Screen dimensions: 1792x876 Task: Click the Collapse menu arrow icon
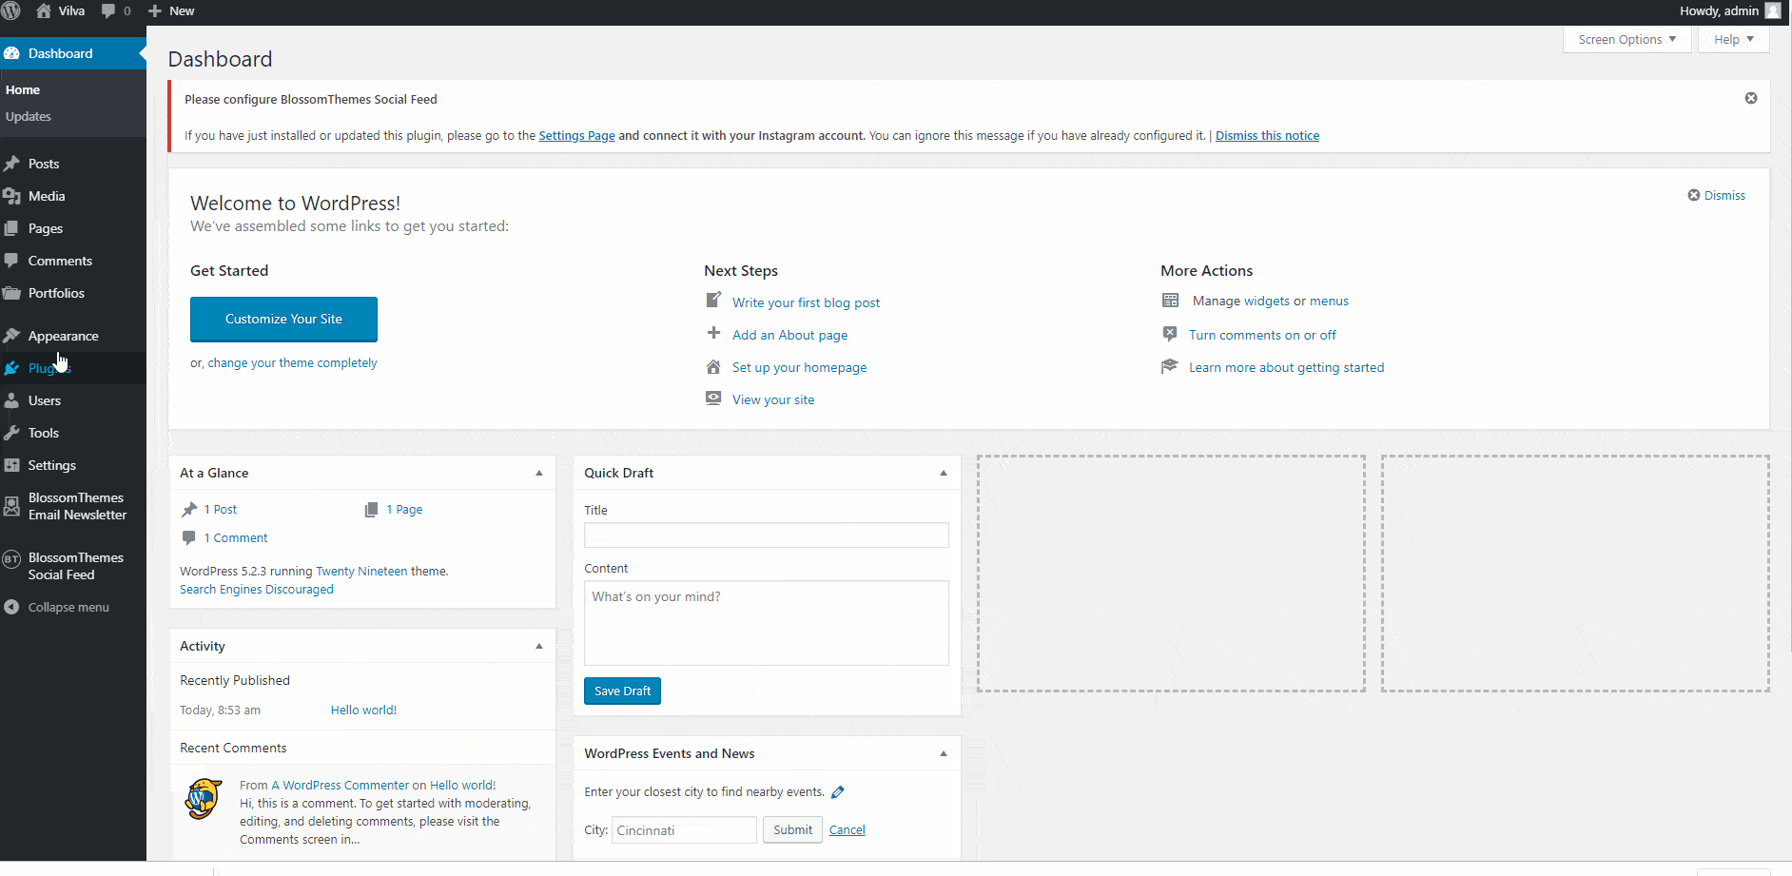[12, 607]
